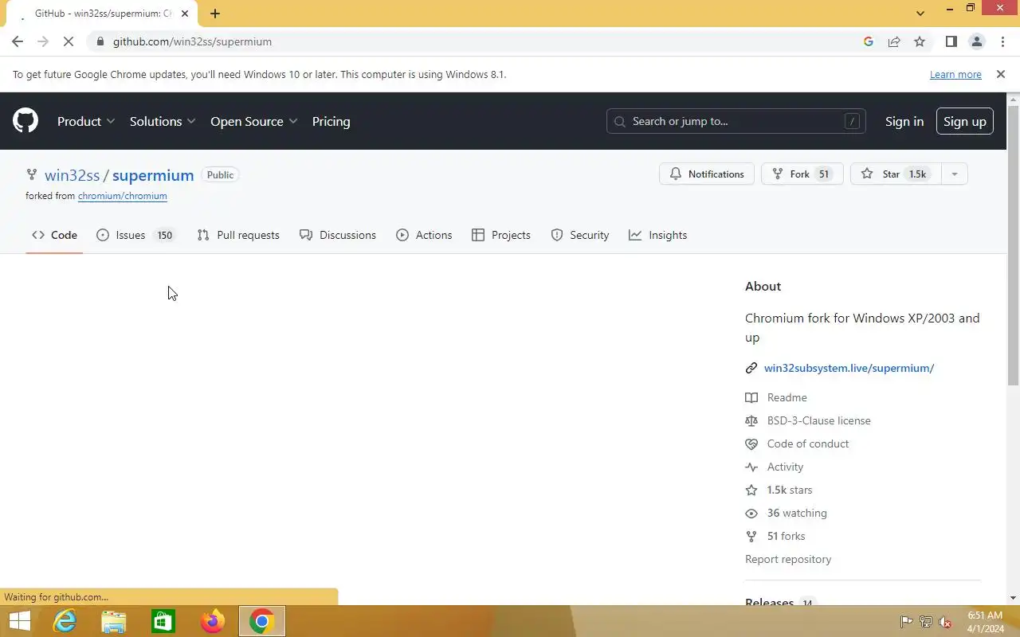Open File Explorer from the taskbar
This screenshot has width=1020, height=637.
point(114,621)
